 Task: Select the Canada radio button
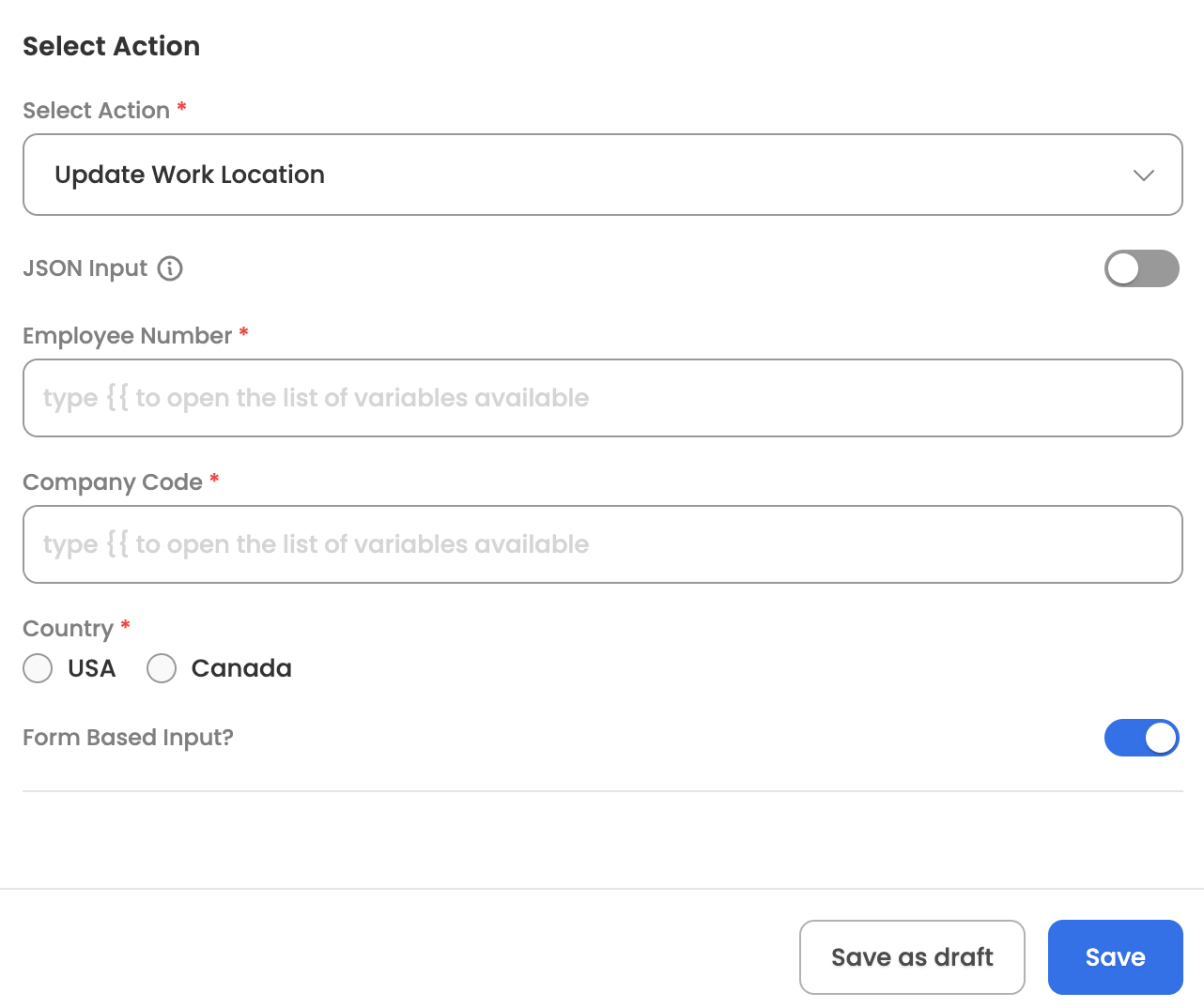[x=162, y=668]
